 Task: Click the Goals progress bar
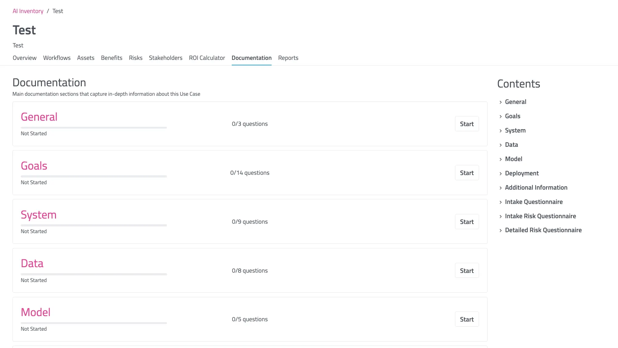(x=94, y=177)
